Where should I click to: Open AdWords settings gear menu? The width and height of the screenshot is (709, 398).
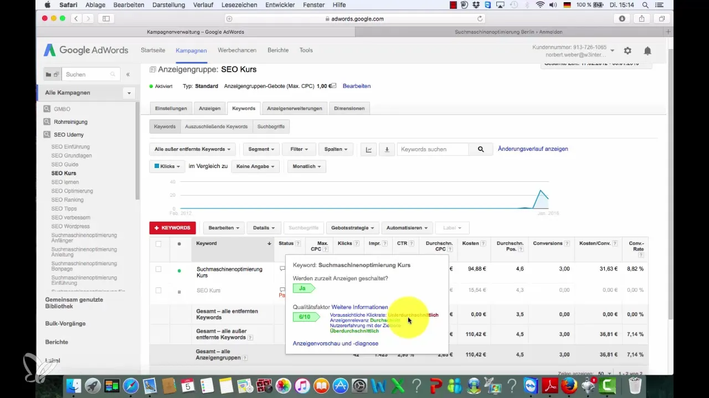(628, 50)
